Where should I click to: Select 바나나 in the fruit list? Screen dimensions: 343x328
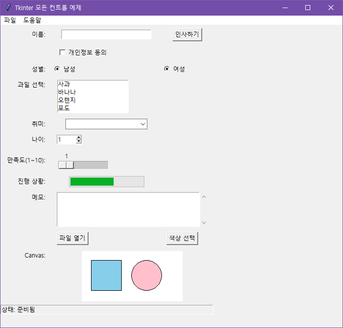[67, 92]
